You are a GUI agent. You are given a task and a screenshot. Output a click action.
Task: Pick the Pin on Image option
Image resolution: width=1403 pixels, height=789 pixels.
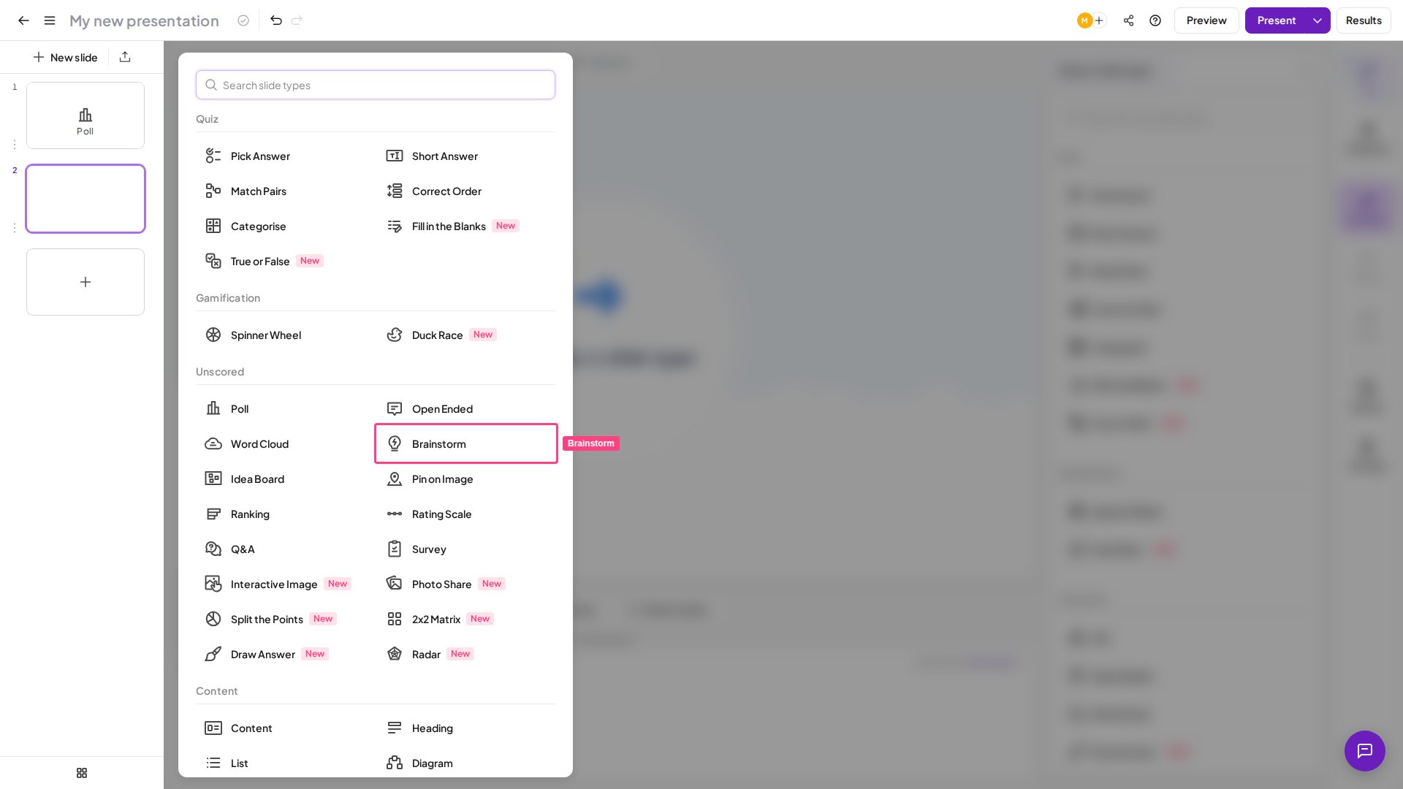[x=465, y=479]
